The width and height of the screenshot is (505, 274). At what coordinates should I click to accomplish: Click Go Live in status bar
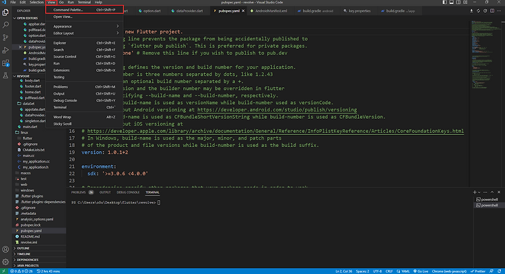[421, 271]
